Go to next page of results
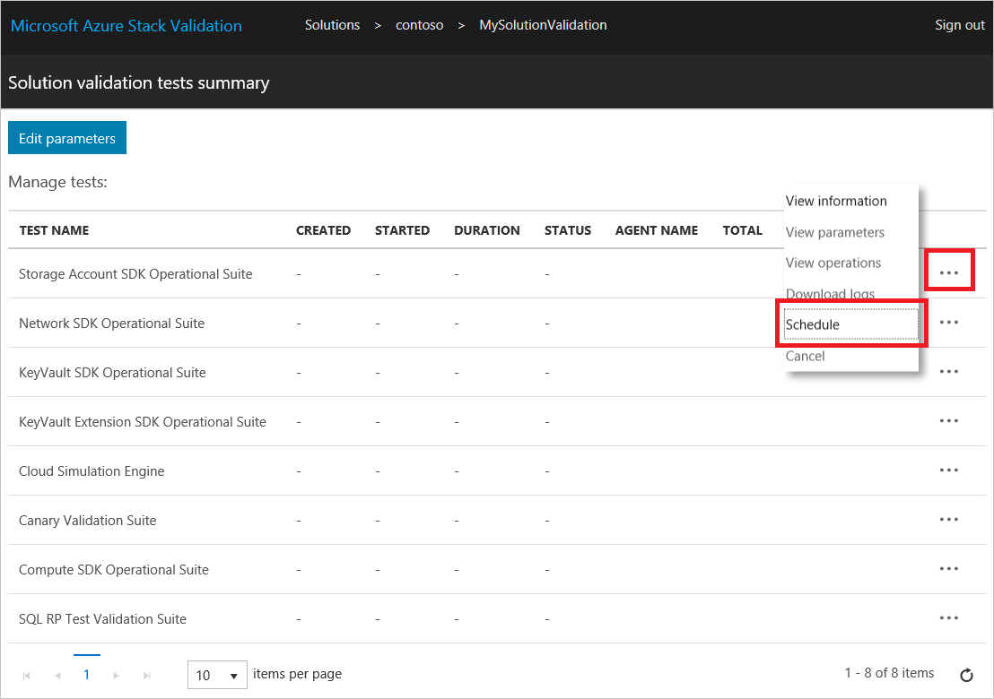Viewport: 994px width, 699px height. pos(116,676)
